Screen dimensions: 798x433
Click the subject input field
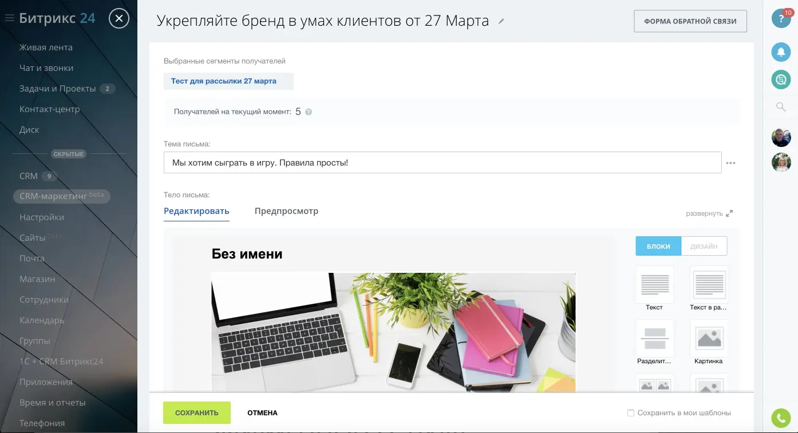pos(442,162)
